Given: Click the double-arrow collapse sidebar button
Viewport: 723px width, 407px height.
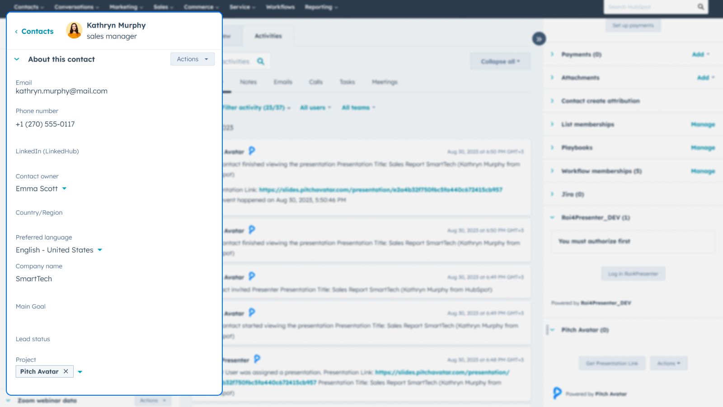Looking at the screenshot, I should coord(539,38).
